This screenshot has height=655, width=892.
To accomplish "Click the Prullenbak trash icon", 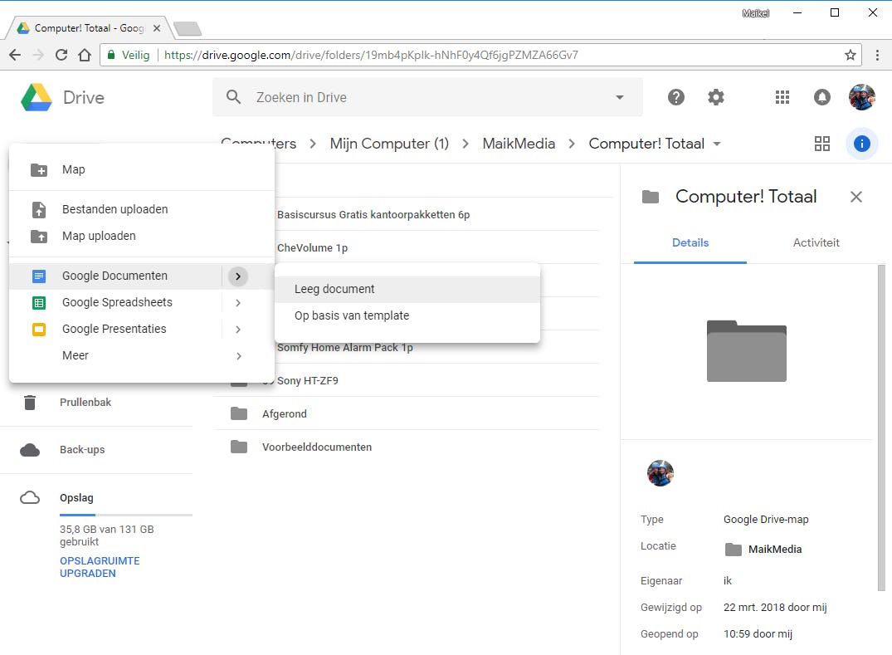I will (x=31, y=403).
